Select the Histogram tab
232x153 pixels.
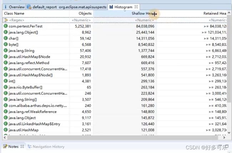tap(123, 7)
